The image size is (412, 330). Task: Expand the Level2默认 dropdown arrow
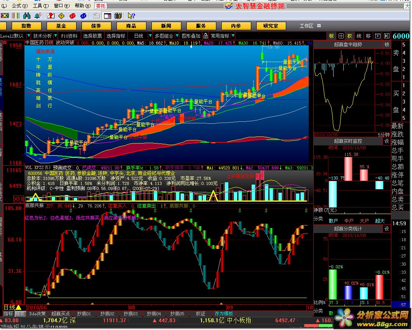[x=28, y=36]
